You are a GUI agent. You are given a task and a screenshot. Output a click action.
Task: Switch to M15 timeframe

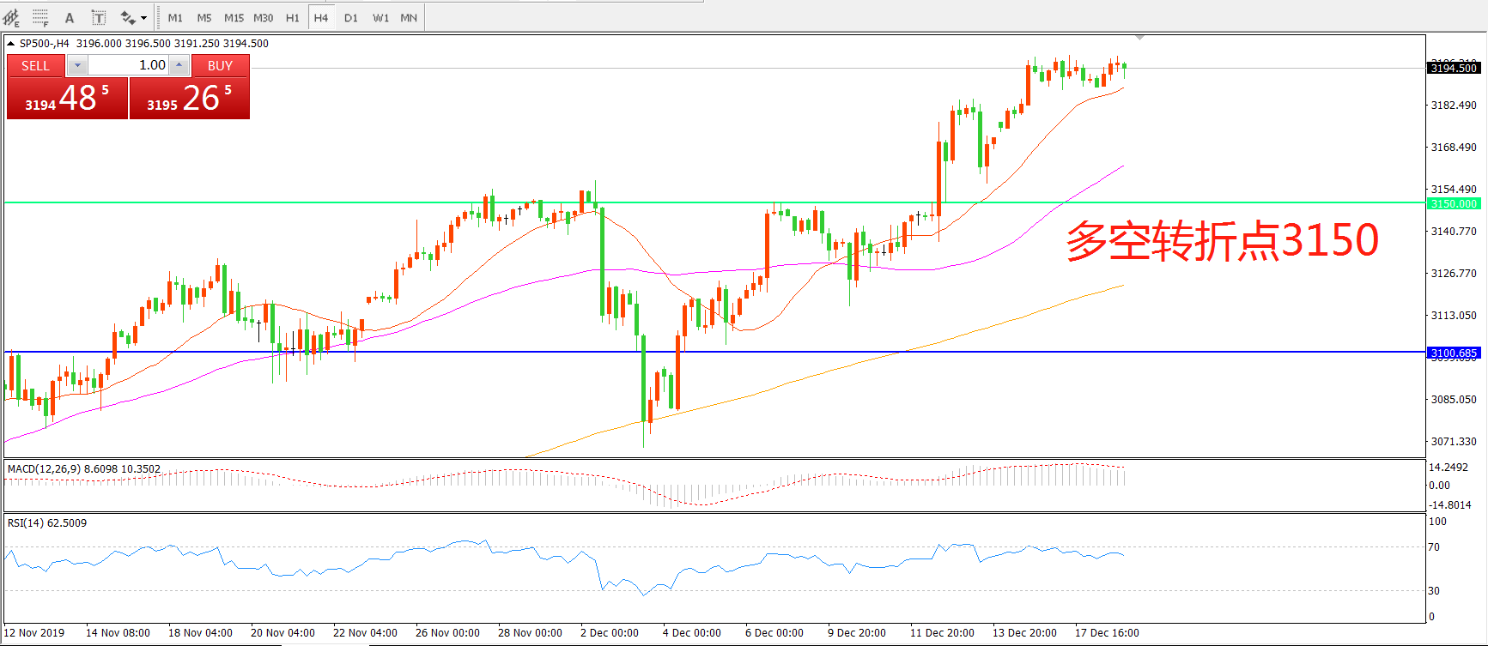234,17
